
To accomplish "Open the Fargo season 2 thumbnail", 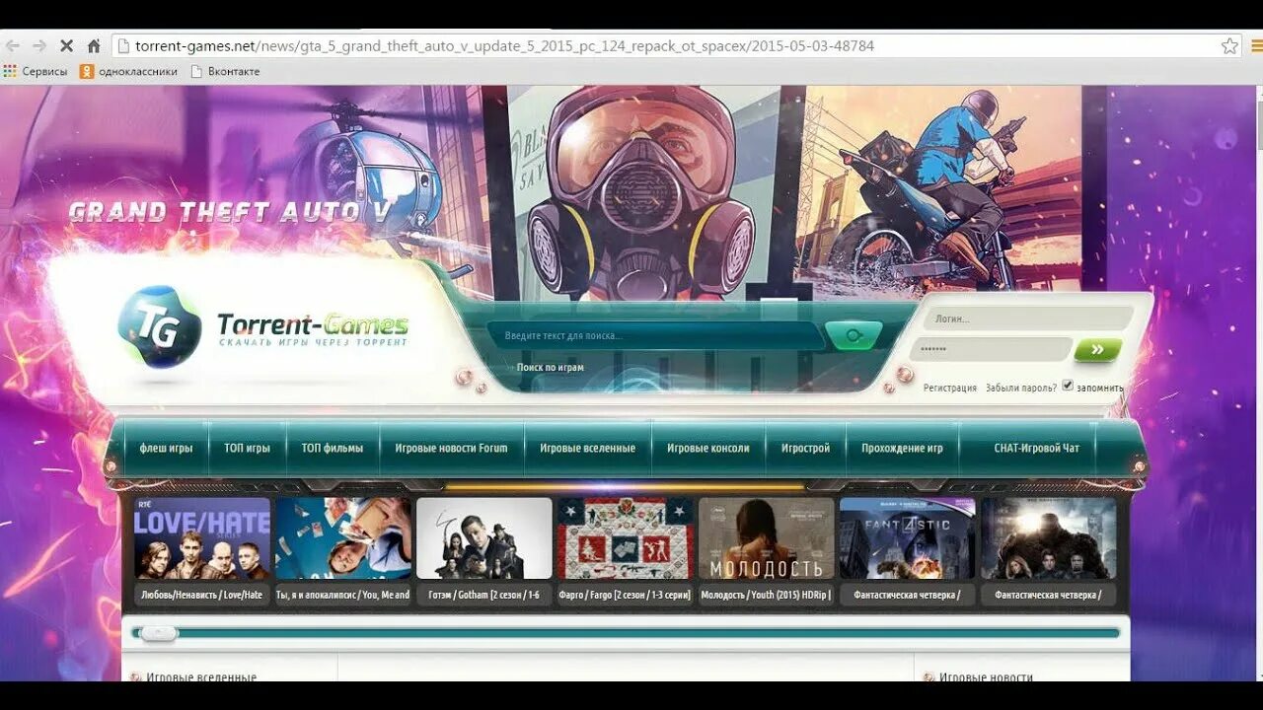I will point(625,537).
